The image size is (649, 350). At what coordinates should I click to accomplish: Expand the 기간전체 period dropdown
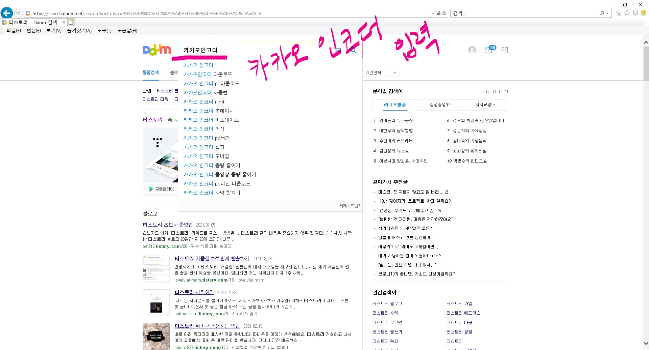tap(381, 73)
